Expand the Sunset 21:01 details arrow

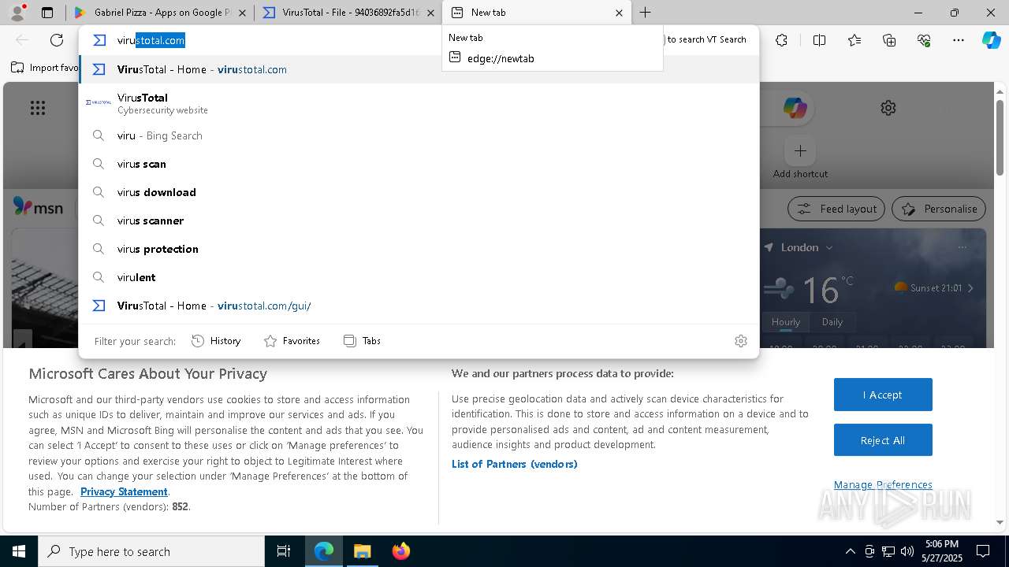(970, 288)
